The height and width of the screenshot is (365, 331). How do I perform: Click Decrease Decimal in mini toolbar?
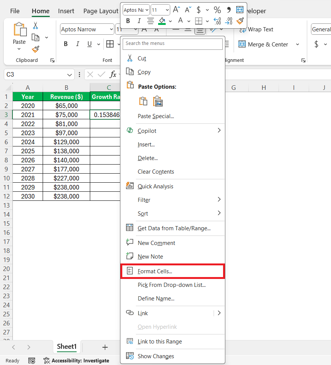point(229,21)
